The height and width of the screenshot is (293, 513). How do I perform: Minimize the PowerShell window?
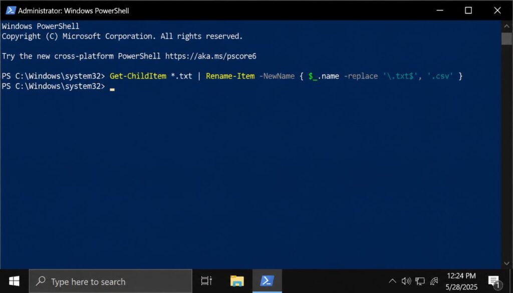[440, 11]
